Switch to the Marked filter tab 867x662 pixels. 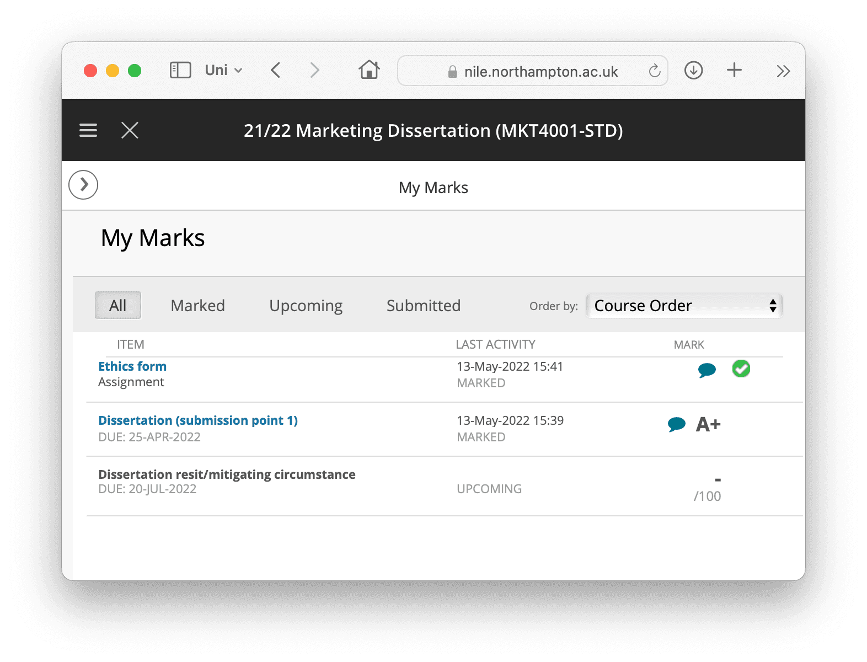coord(197,306)
